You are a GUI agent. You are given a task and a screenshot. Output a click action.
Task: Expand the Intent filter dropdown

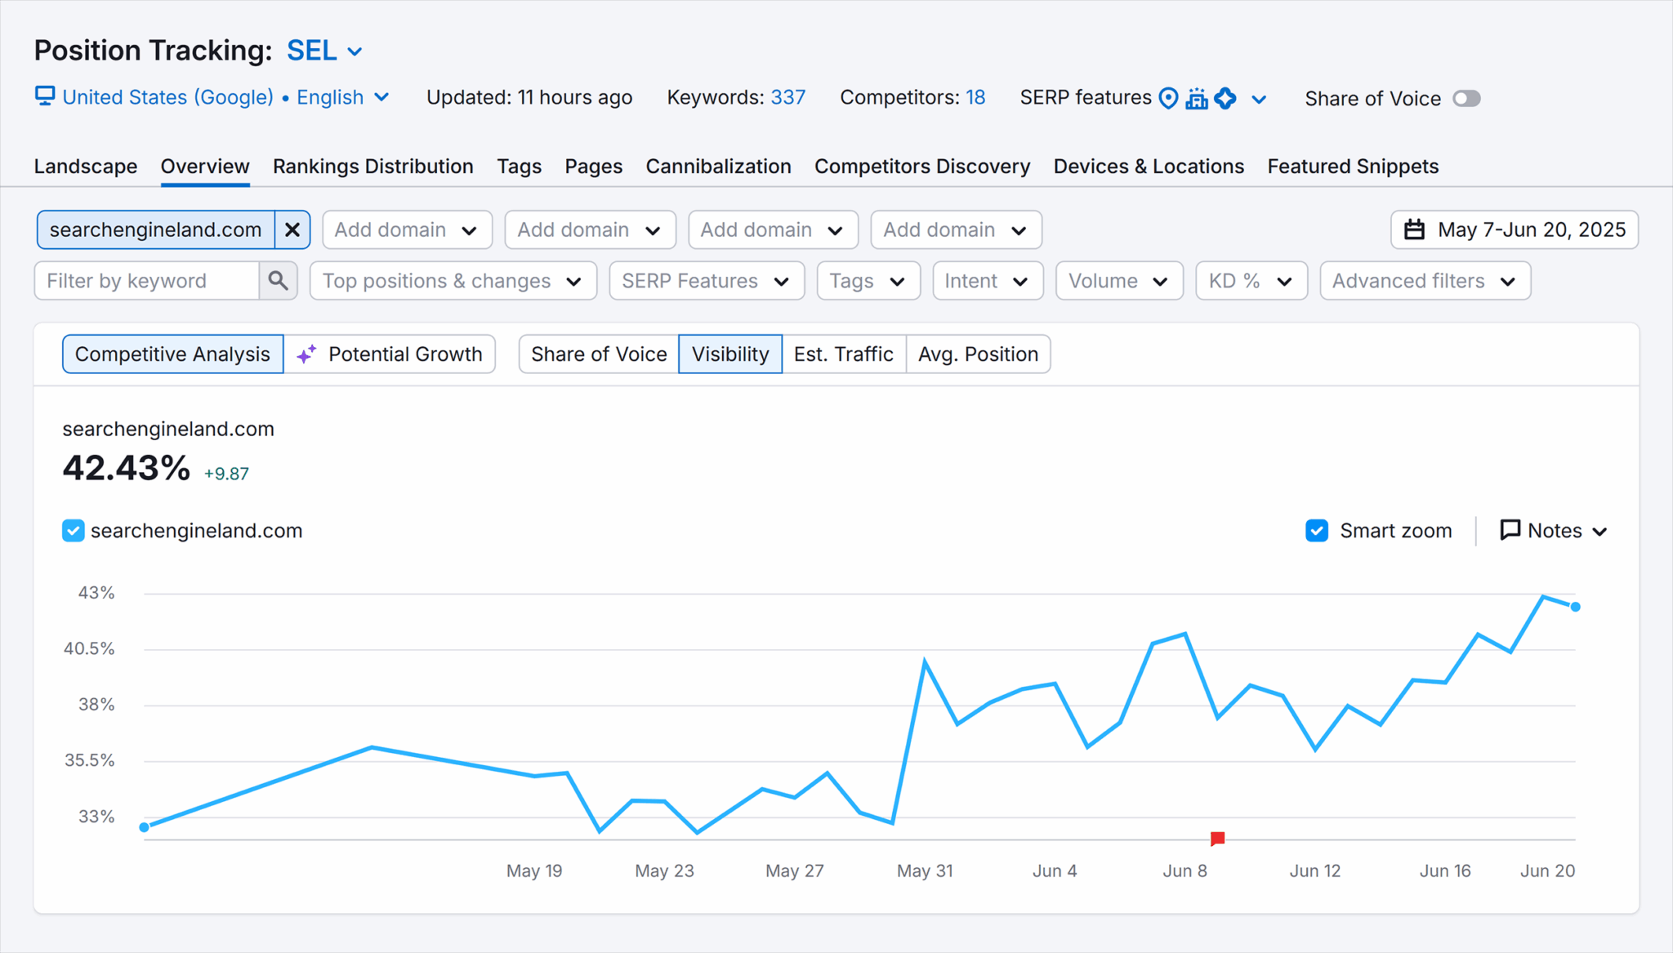pos(987,280)
